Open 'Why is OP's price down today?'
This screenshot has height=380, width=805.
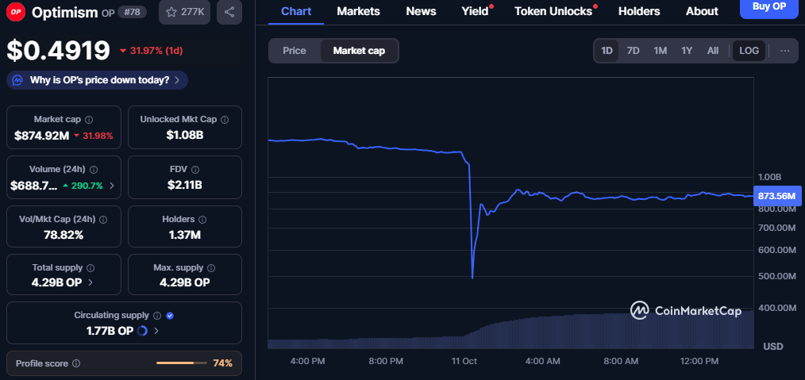click(x=97, y=80)
